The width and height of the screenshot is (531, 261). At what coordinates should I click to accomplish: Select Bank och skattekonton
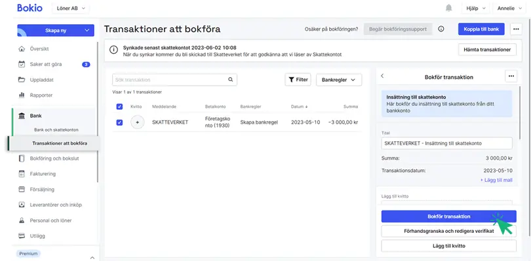coord(56,130)
